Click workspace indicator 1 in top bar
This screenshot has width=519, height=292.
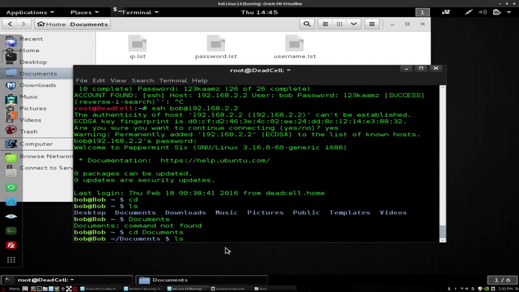tap(422, 12)
